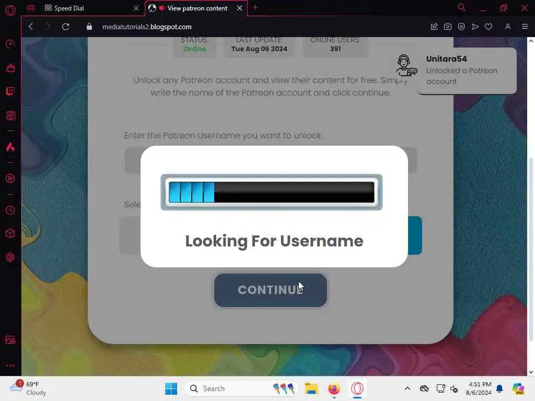The height and width of the screenshot is (401, 535).
Task: Click the green 'Online' status text
Action: tap(194, 49)
